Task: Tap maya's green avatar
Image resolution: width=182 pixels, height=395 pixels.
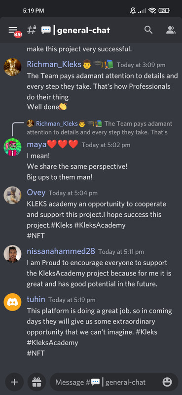Action: 12,147
